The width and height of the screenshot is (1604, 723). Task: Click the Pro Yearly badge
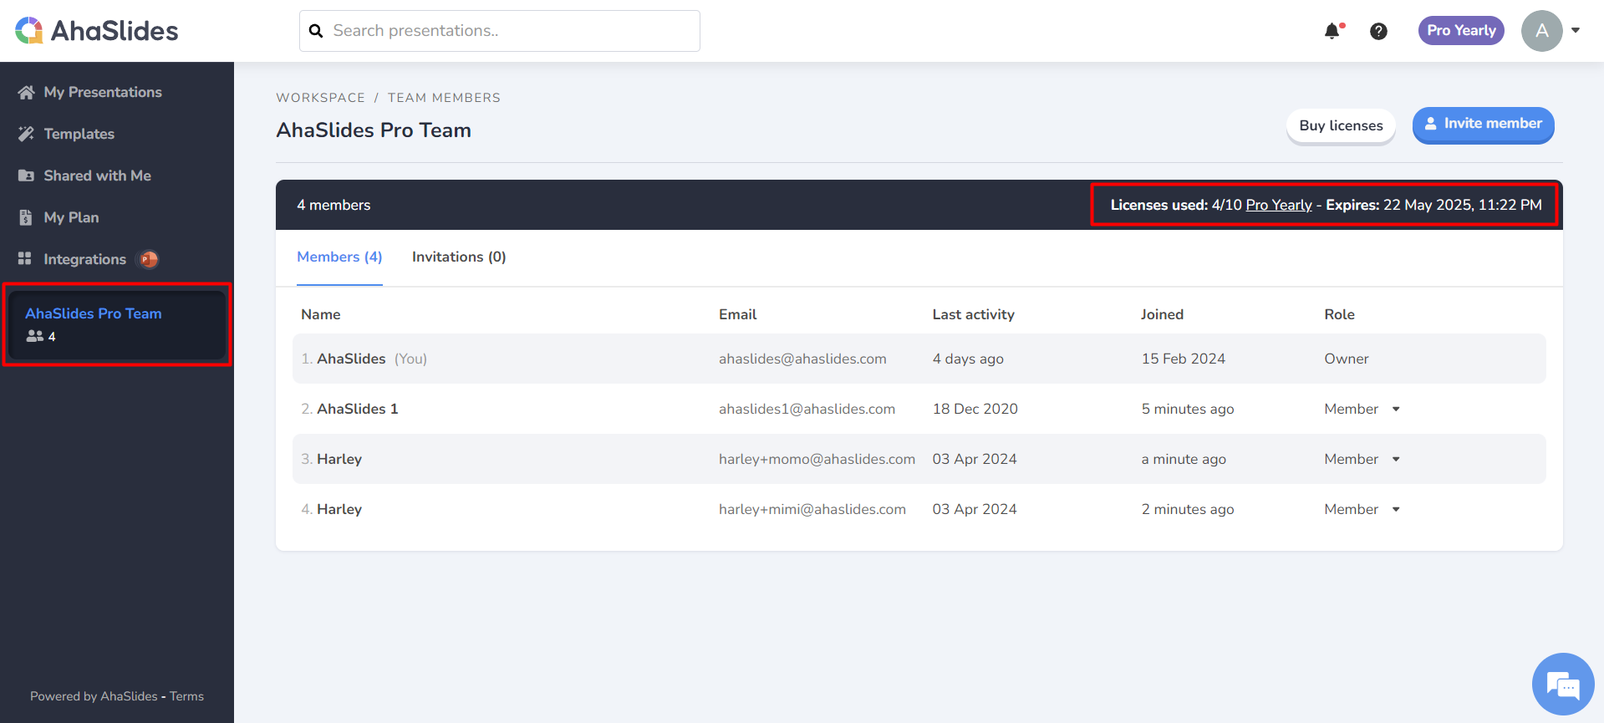click(1461, 31)
